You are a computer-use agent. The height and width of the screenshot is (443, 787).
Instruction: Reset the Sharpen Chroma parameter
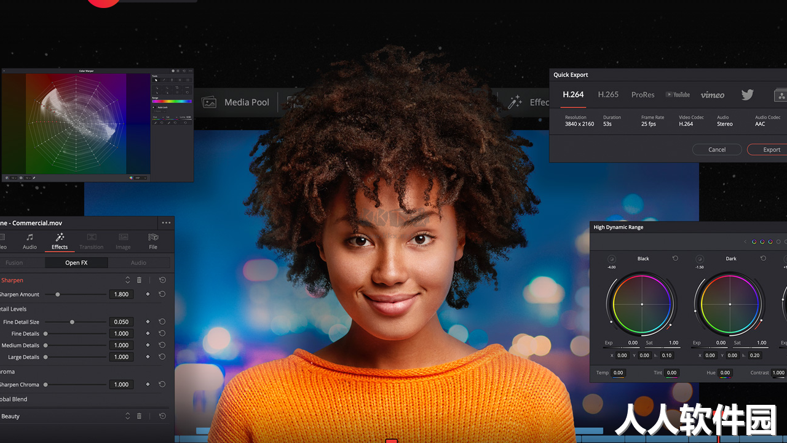(162, 385)
